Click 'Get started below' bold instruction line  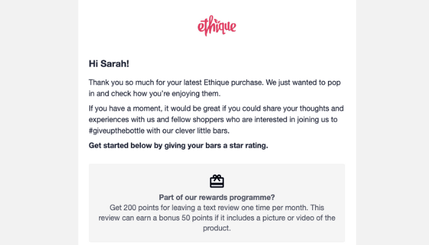click(178, 146)
